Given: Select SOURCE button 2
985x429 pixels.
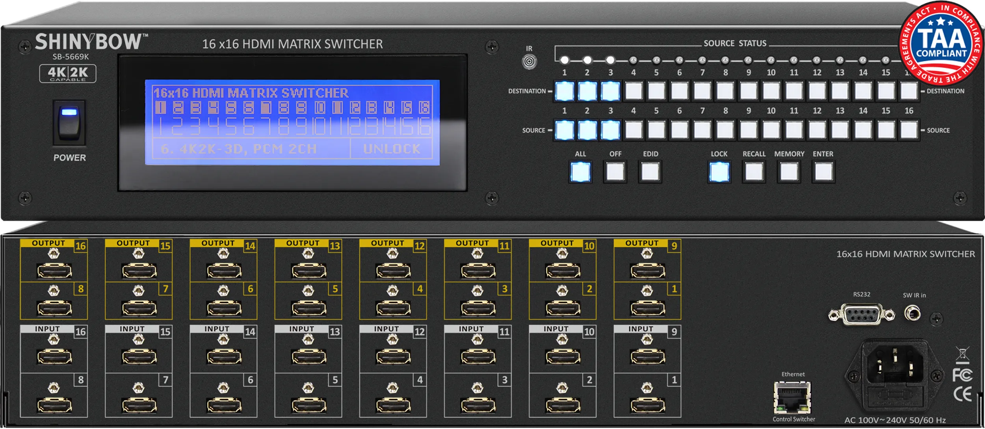Looking at the screenshot, I should [x=587, y=131].
